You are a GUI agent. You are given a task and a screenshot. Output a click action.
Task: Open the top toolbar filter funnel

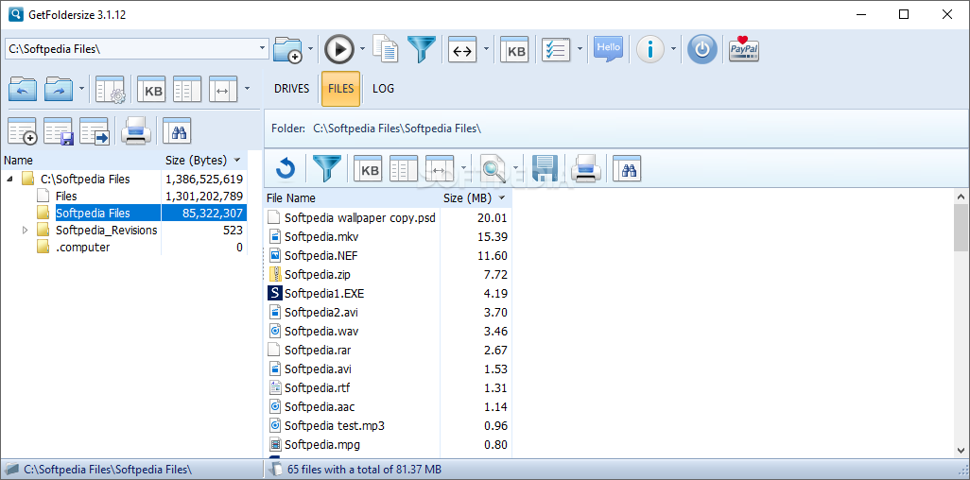(422, 49)
